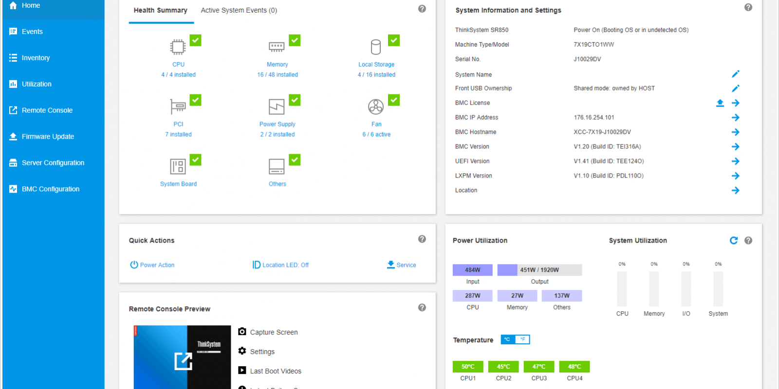Click 4 / 16 installed storage link

[376, 75]
